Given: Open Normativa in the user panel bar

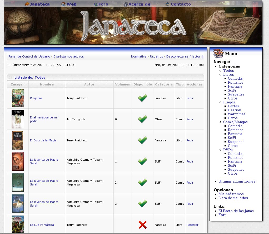Looking at the screenshot, I should [x=139, y=56].
